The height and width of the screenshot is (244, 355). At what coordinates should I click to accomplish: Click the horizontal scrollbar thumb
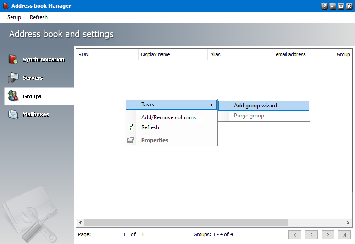pyautogui.click(x=186, y=223)
